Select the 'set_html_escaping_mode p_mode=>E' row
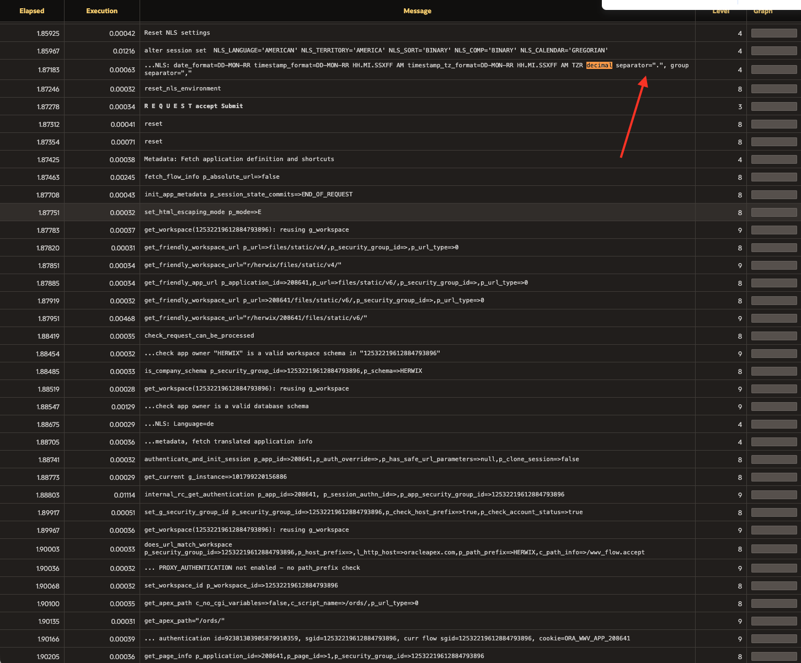Screen dimensions: 801x663 (x=203, y=212)
